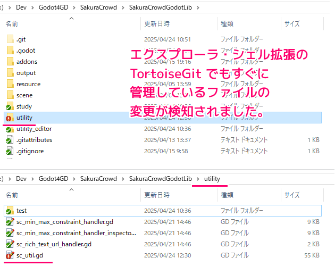Image resolution: width=335 pixels, height=266 pixels.
Task: Go to Godot4GD in top window breadcrumb
Action: point(53,7)
